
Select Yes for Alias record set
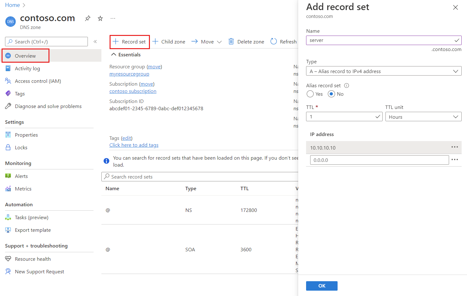coord(310,94)
